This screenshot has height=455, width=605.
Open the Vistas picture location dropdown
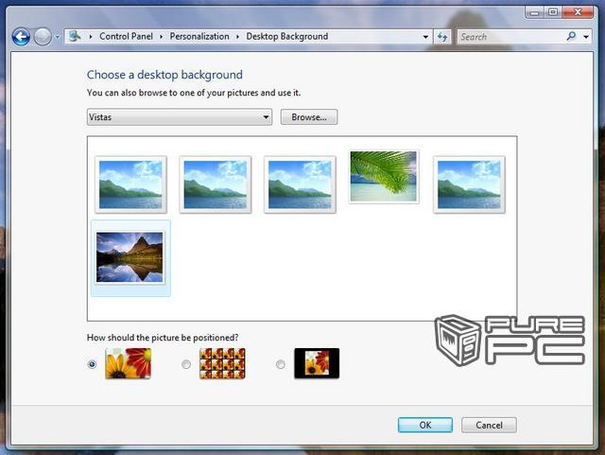click(x=180, y=117)
